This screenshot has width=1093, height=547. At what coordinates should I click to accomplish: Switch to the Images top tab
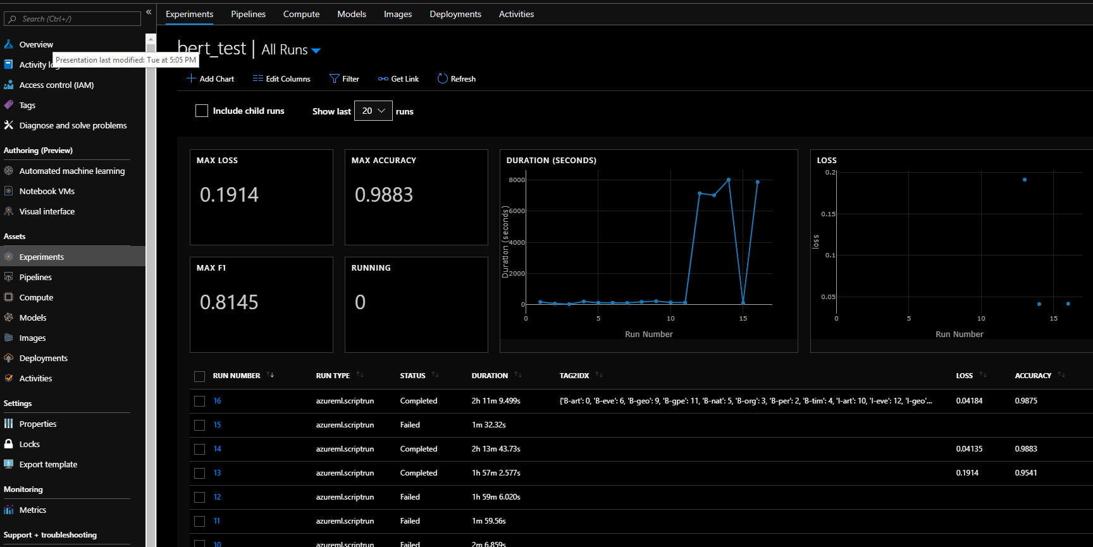[x=398, y=14]
